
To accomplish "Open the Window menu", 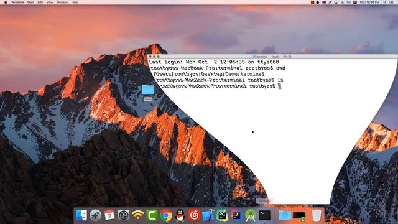I will [x=62, y=2].
